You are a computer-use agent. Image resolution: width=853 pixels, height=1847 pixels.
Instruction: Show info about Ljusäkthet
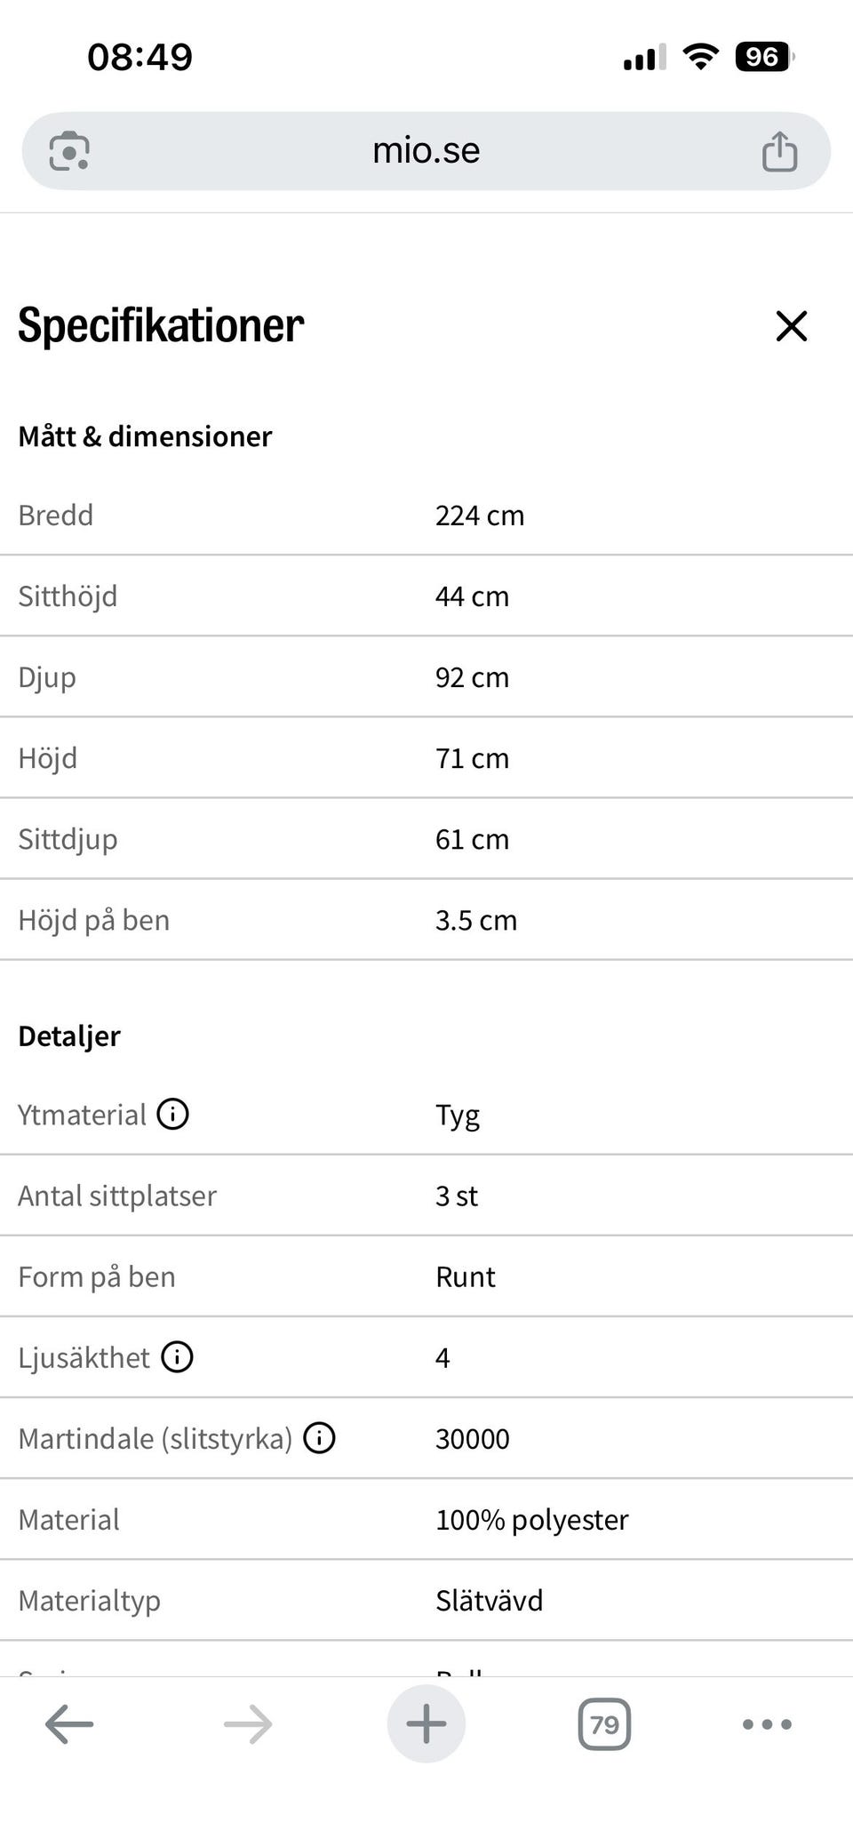click(x=177, y=1357)
